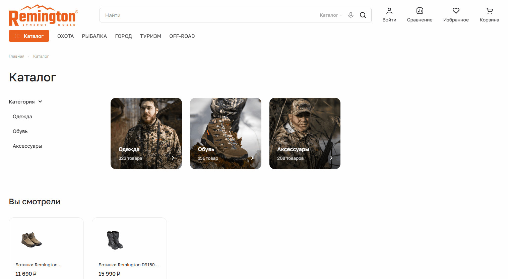This screenshot has height=279, width=508.
Task: Go to Главная breadcrumb link
Action: point(16,56)
